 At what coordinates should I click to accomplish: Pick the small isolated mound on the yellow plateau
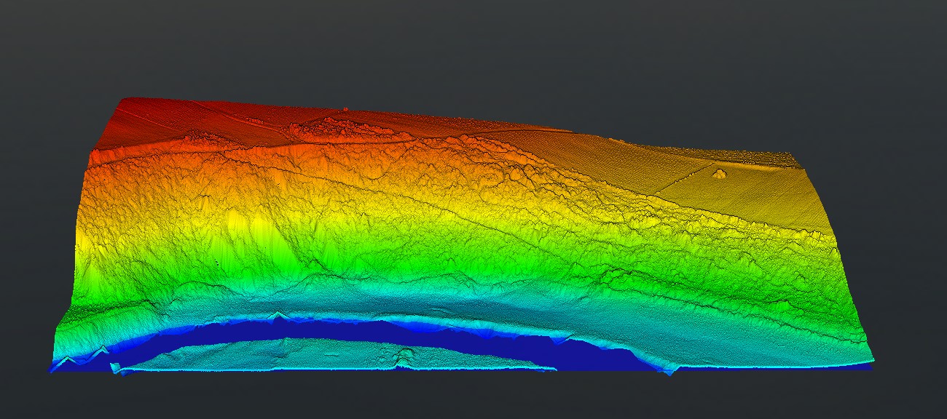coord(719,173)
